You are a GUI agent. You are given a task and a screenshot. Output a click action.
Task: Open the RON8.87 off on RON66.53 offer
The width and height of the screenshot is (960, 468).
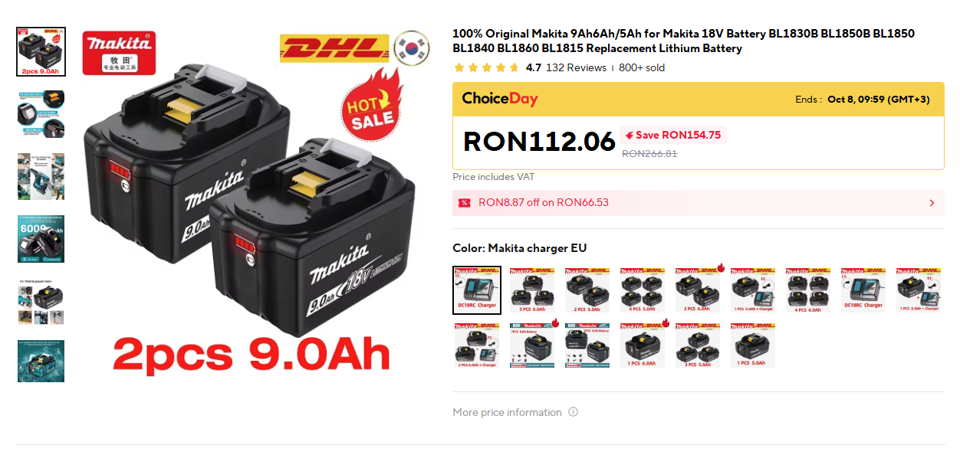tap(699, 203)
